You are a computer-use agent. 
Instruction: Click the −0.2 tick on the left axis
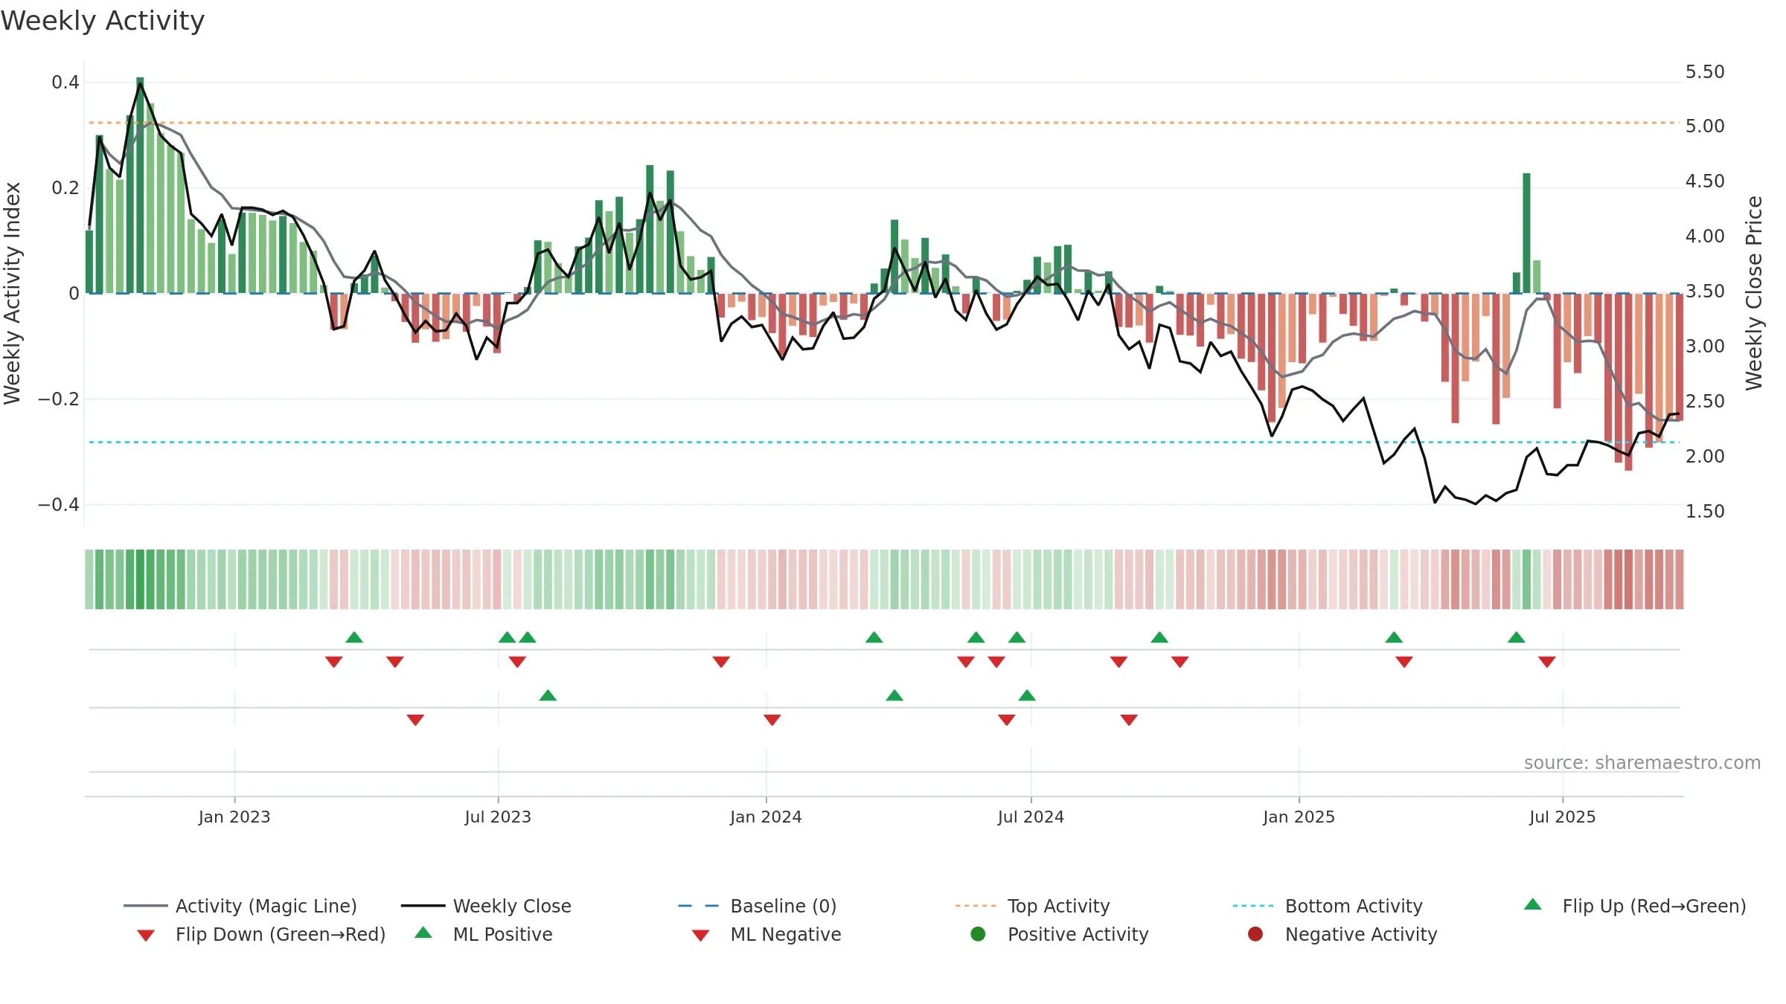[59, 399]
